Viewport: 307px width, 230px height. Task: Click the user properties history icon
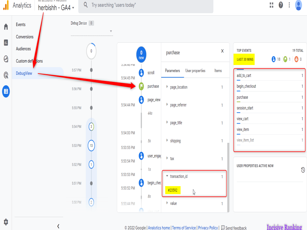tap(303, 170)
